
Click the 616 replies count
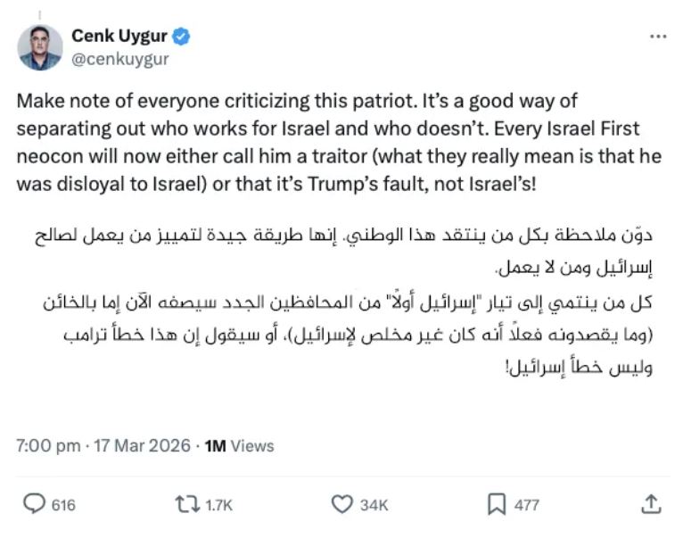62,505
